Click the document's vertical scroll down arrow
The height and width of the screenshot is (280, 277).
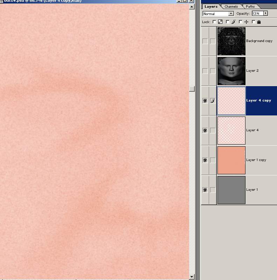[192, 277]
